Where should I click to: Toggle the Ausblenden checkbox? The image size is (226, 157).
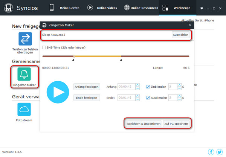pyautogui.click(x=148, y=98)
